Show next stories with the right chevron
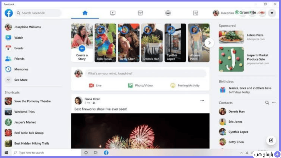This screenshot has height=158, width=281. 209,43
